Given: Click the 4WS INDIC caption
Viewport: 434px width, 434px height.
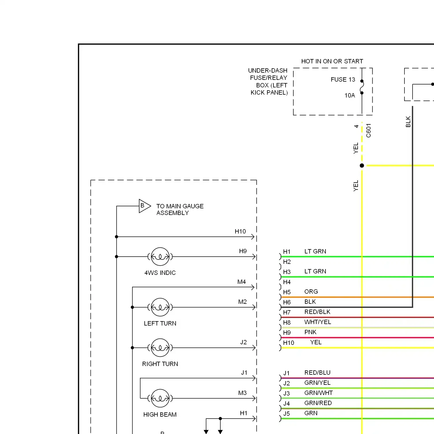Looking at the screenshot, I should [x=160, y=273].
